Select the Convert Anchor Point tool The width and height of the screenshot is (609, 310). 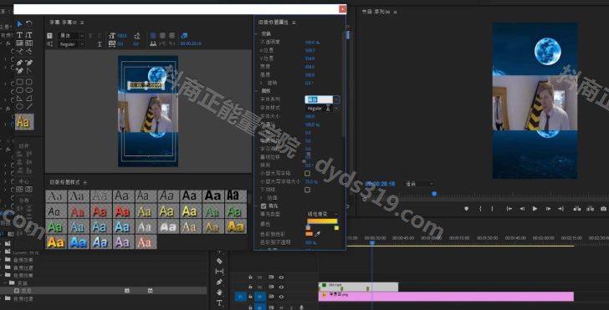point(29,71)
